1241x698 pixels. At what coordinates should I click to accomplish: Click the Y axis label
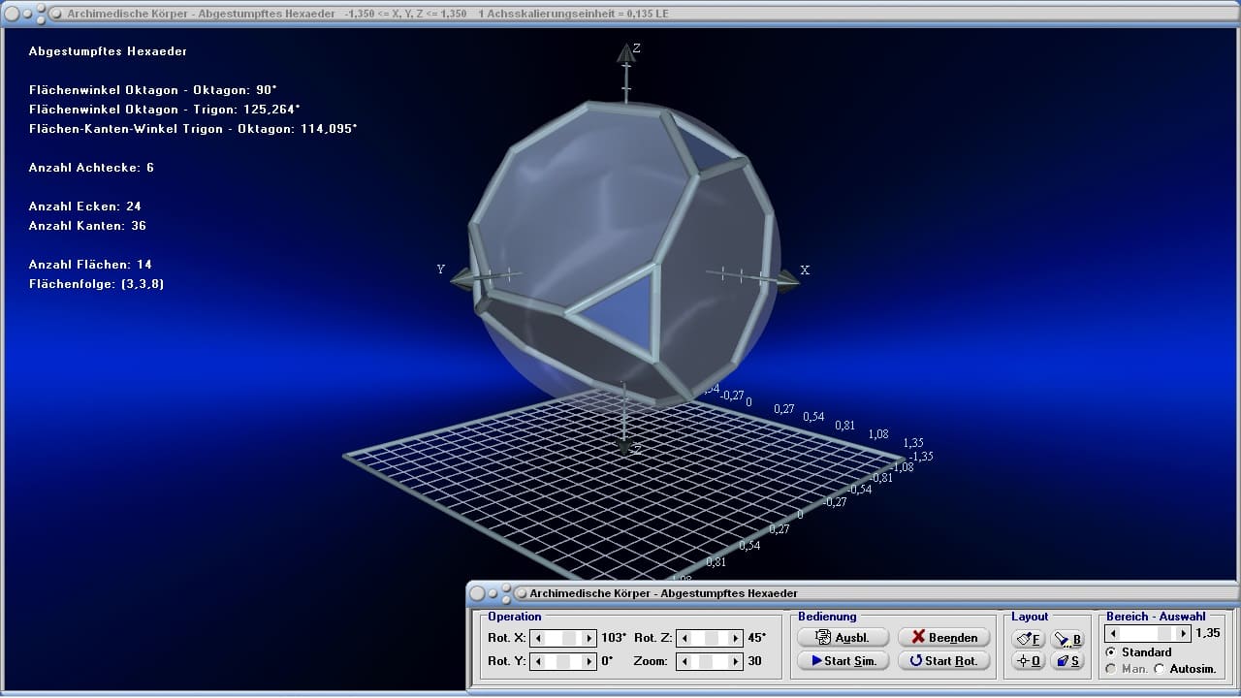coord(441,270)
